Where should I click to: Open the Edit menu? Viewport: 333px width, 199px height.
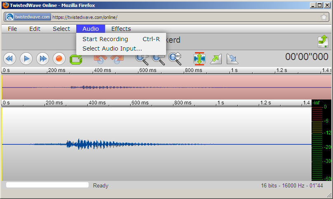click(35, 29)
